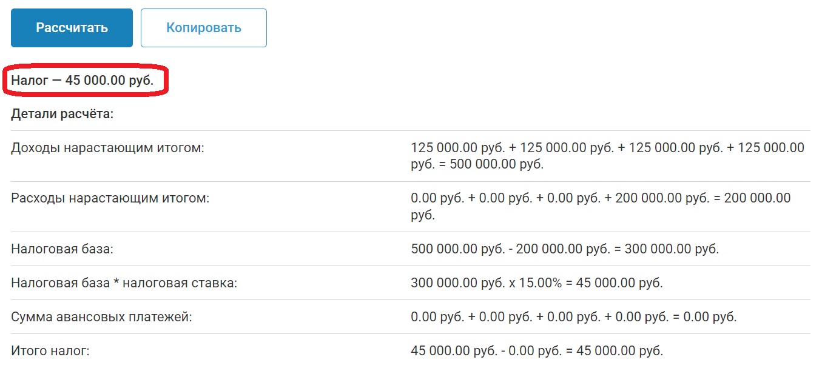
Task: Click the Рассчитать button
Action: tap(72, 28)
